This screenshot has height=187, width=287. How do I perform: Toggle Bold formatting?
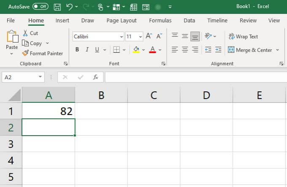pyautogui.click(x=77, y=50)
